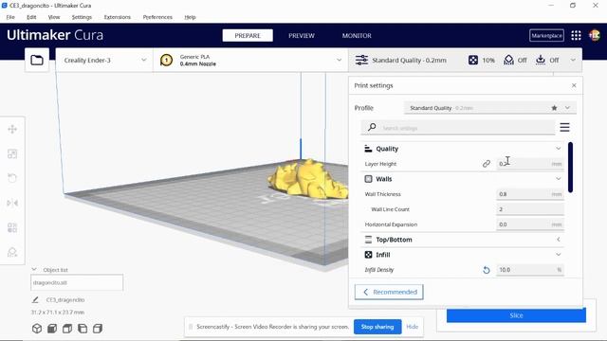607x341 pixels.
Task: Click the Slice button
Action: (x=516, y=315)
